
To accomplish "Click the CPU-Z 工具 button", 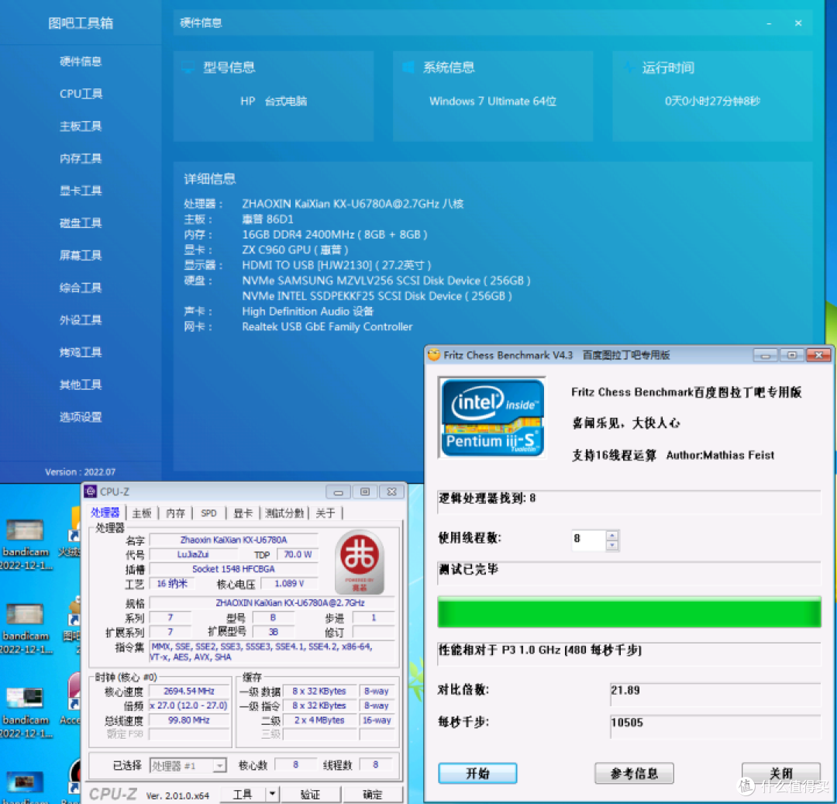I will point(243,795).
